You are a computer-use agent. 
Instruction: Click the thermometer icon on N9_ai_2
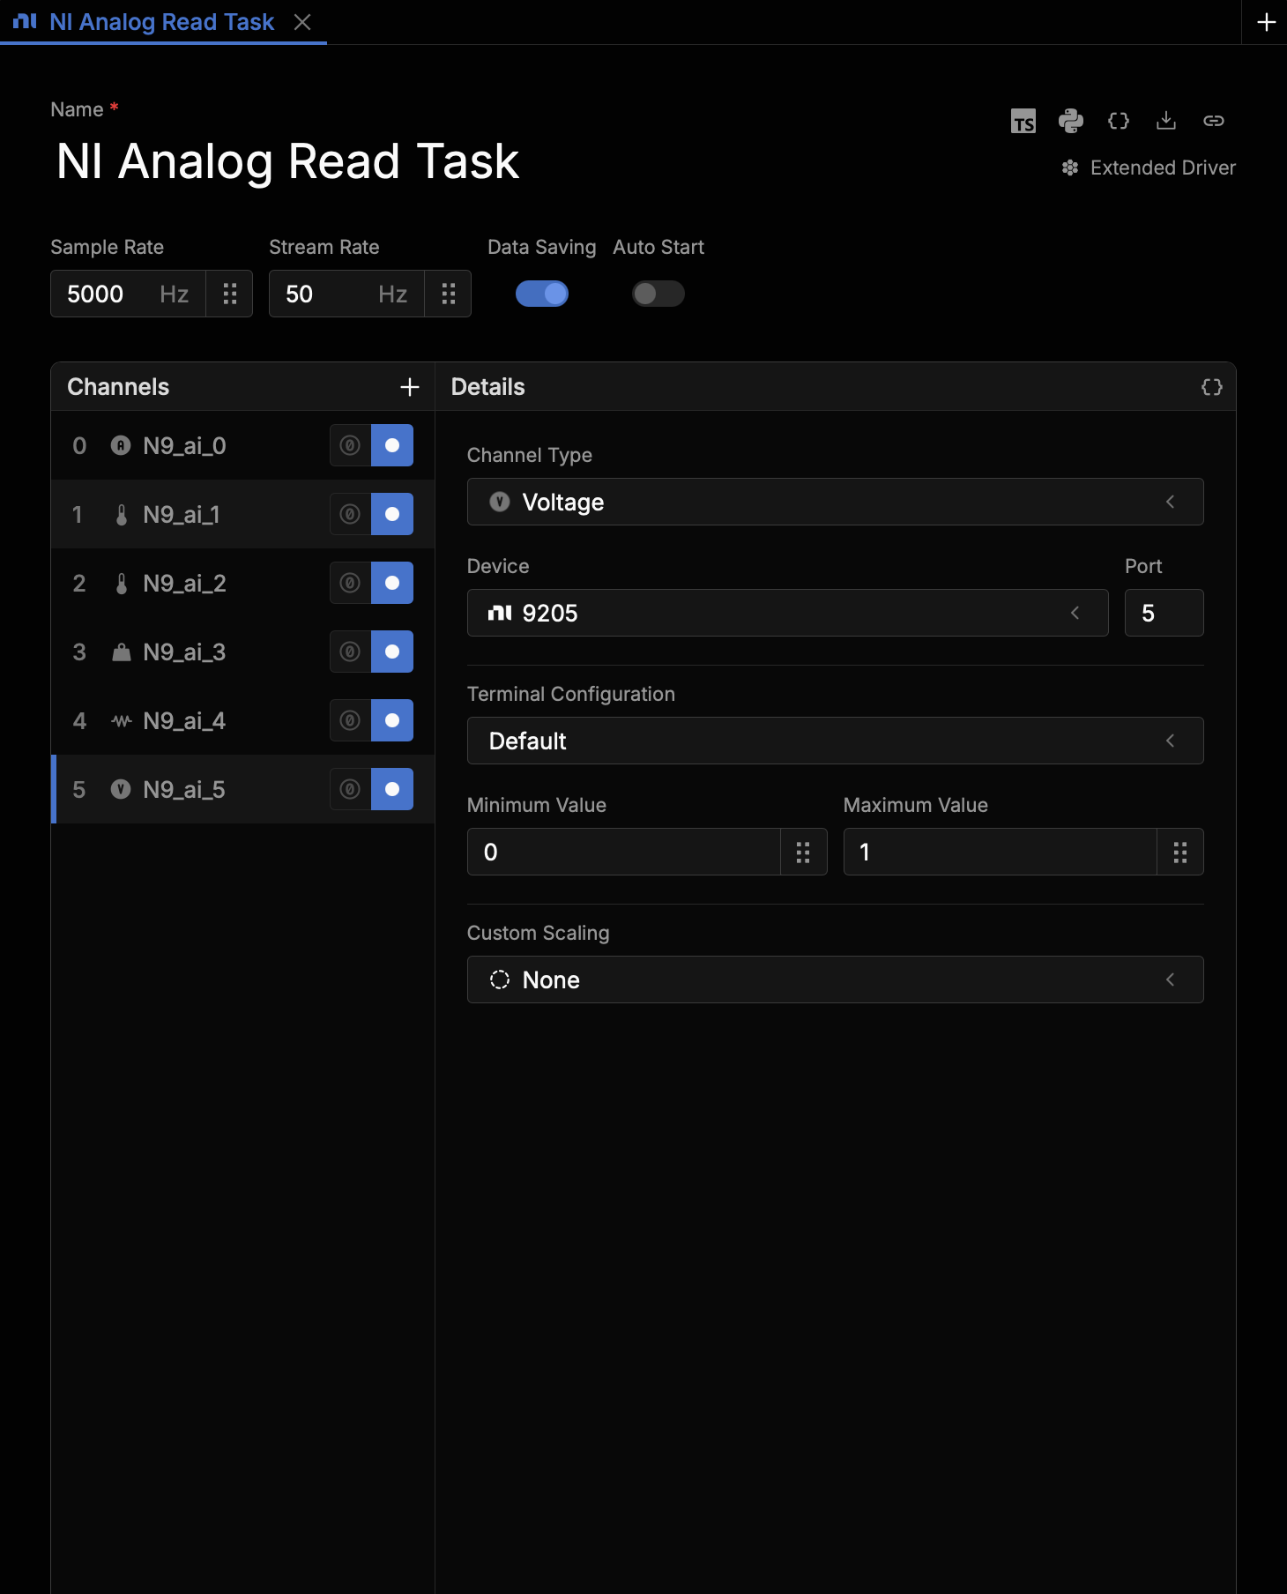click(122, 583)
